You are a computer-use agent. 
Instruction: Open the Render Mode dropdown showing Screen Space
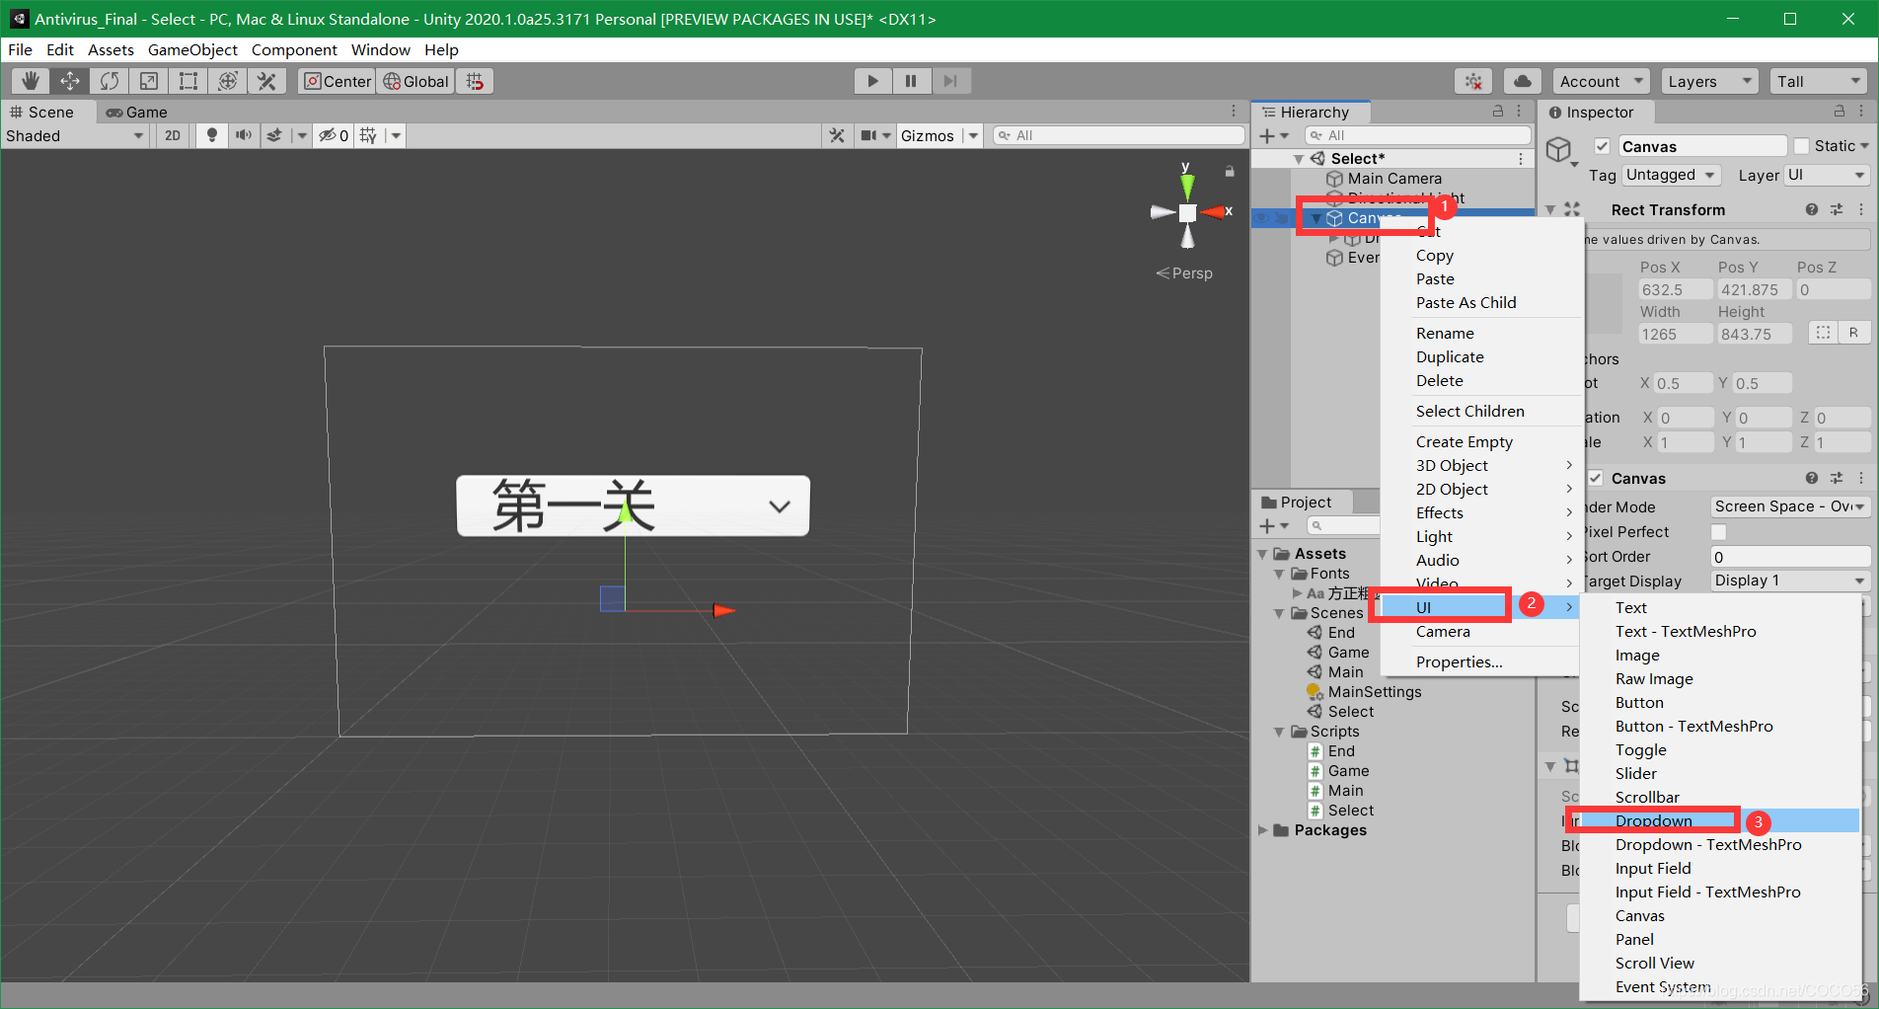click(x=1789, y=505)
